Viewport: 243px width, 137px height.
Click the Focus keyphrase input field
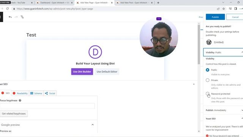tap(47, 106)
